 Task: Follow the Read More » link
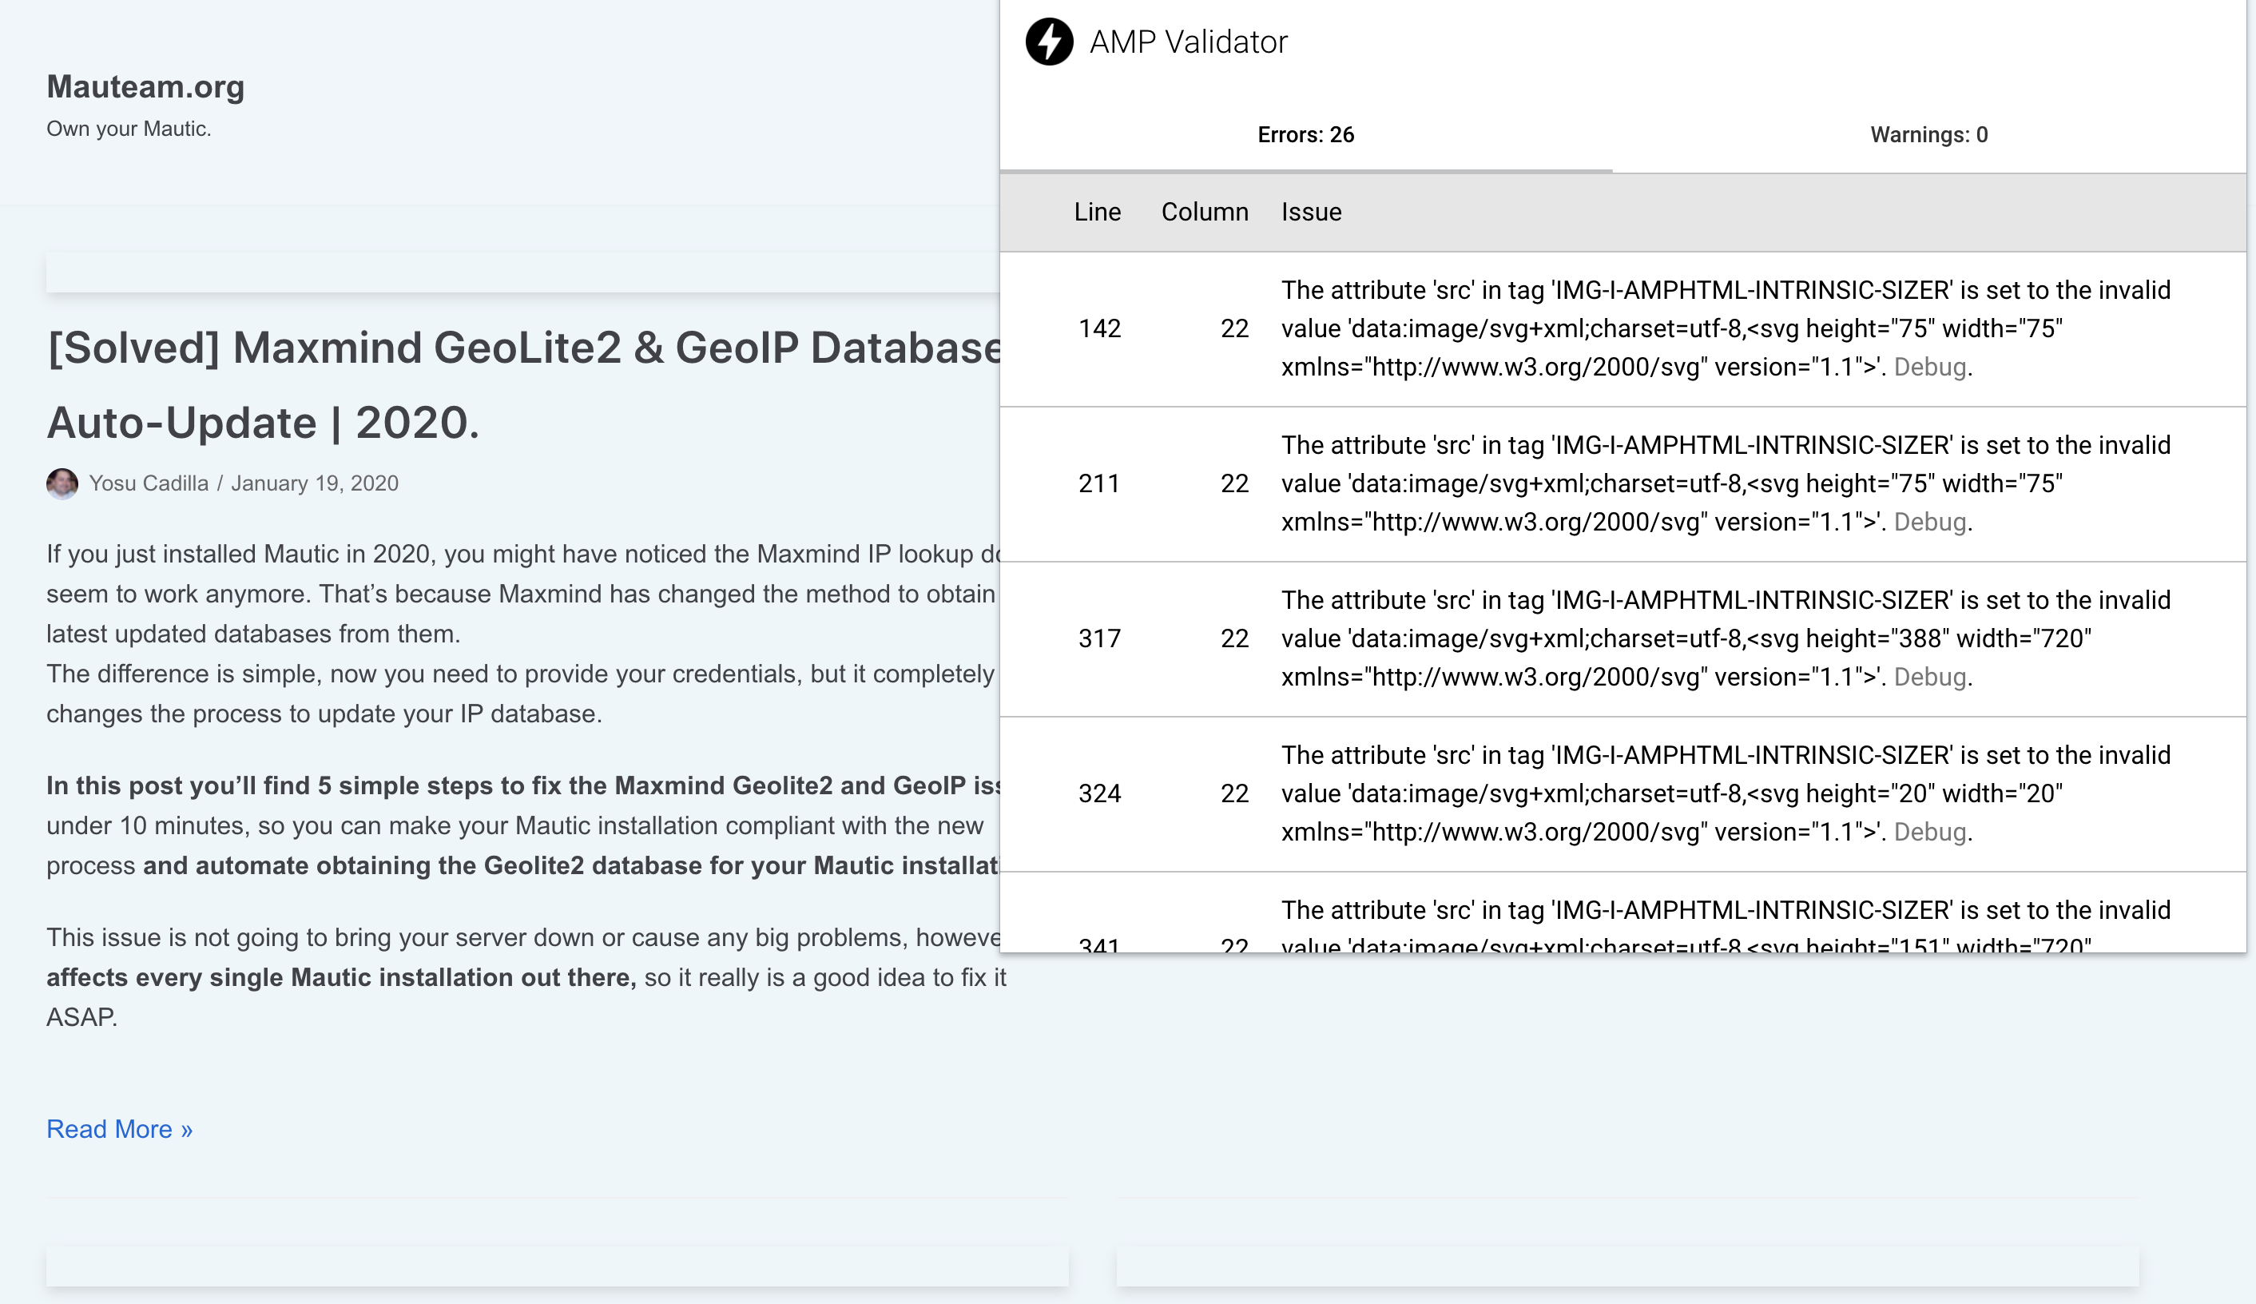[x=119, y=1129]
